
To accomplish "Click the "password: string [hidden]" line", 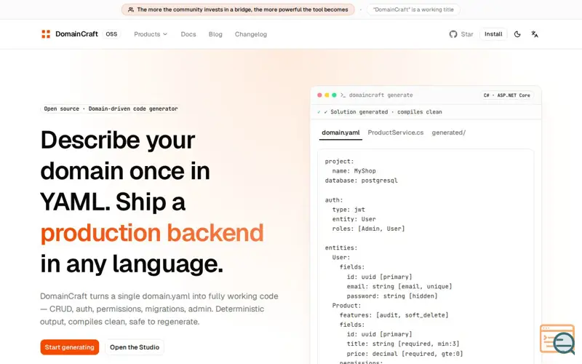I will 392,296.
